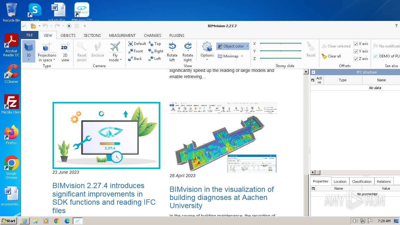Open BIMvision desktop shortcut
The image size is (400, 225).
[82, 12]
